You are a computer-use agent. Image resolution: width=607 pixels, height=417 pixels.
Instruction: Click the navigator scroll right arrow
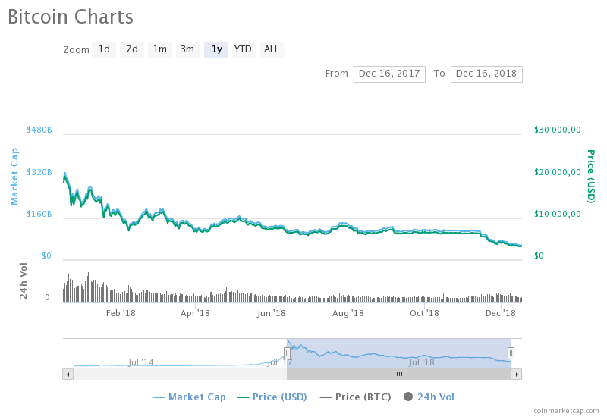(517, 374)
